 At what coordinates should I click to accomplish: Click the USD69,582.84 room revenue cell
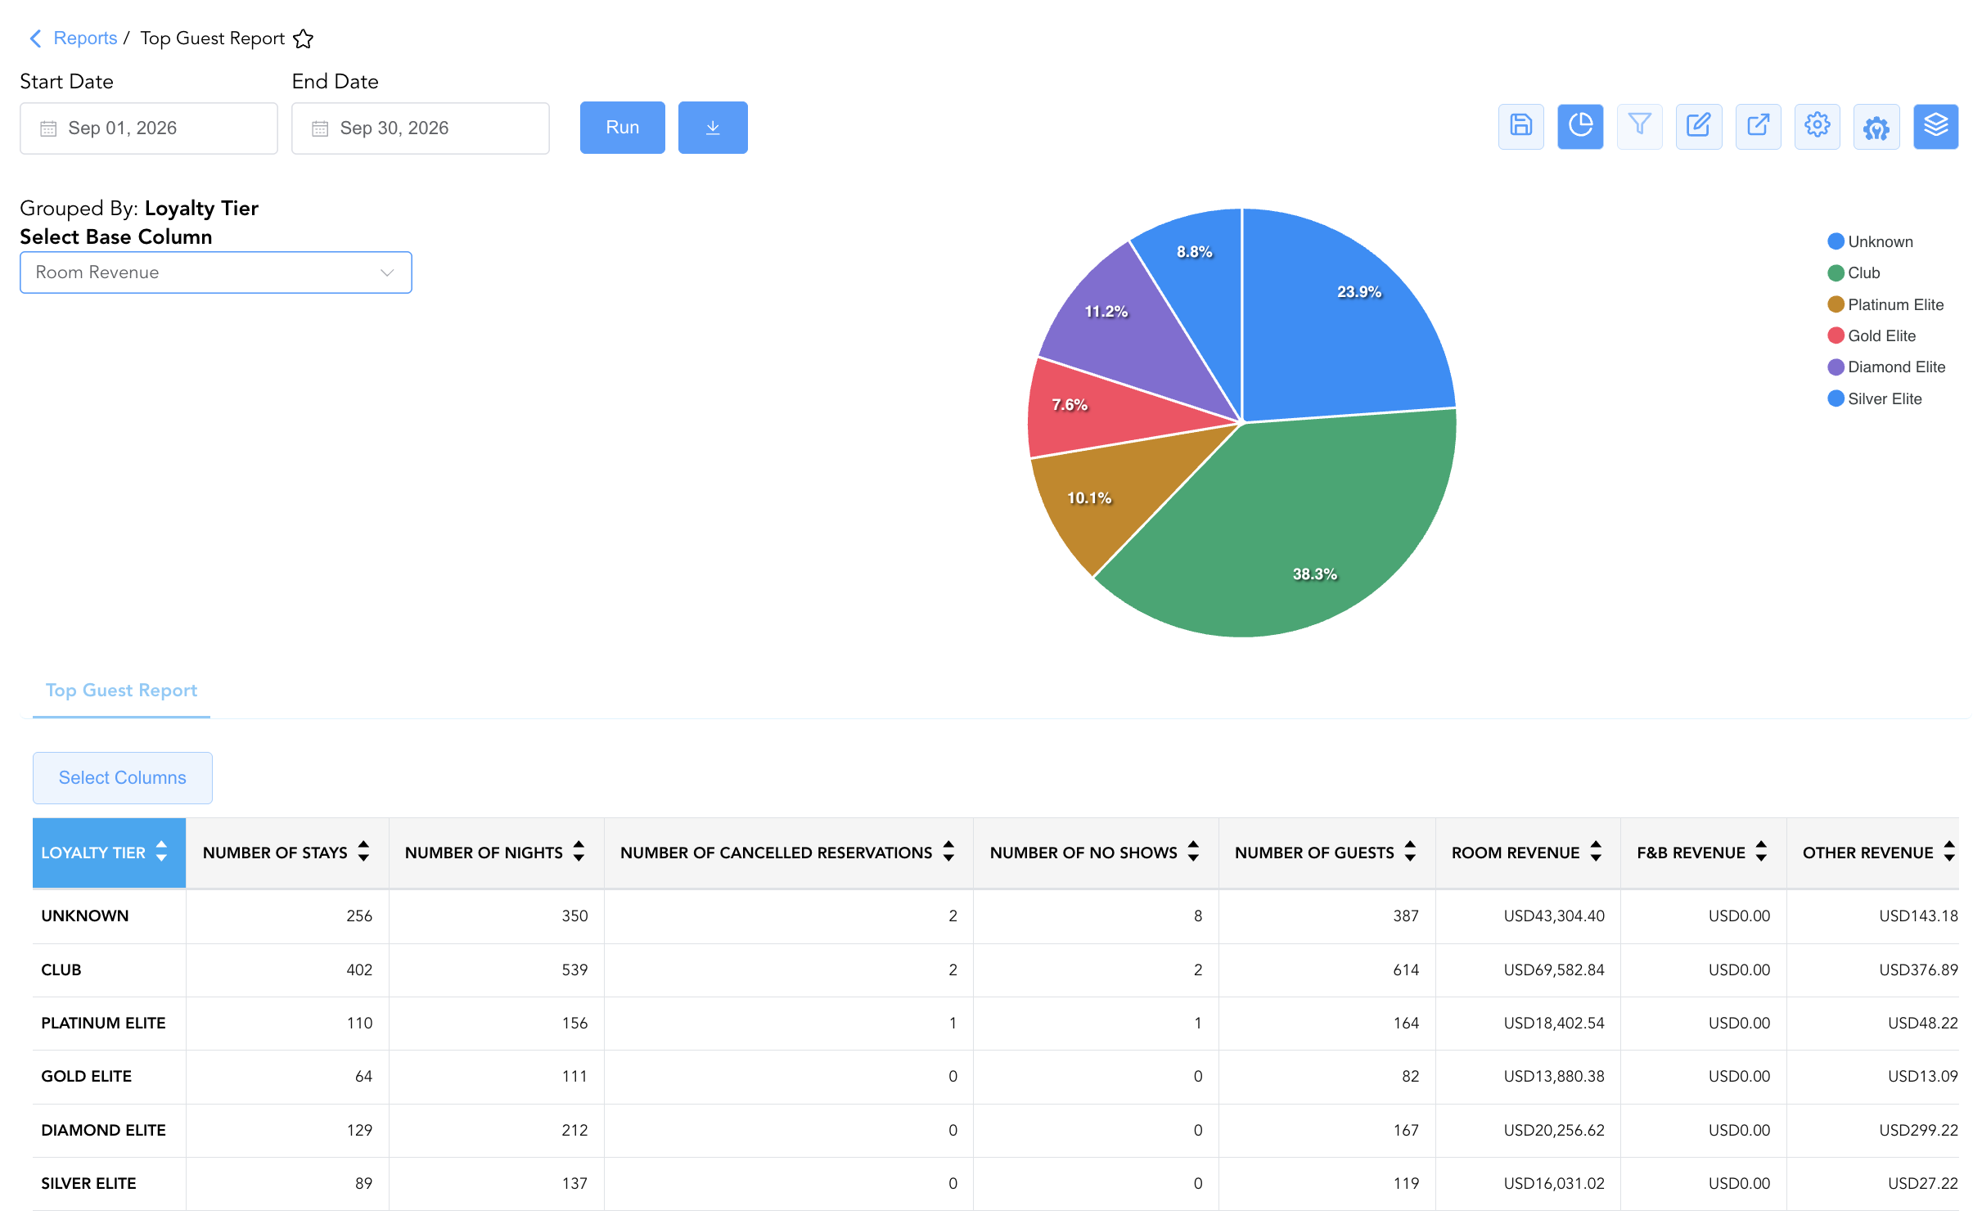click(x=1528, y=970)
